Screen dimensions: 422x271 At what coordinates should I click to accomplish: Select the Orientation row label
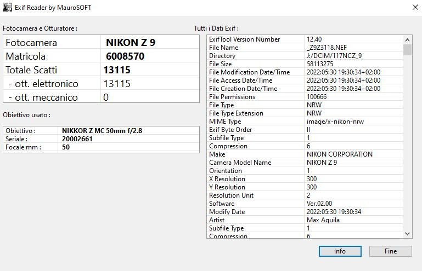click(x=226, y=171)
